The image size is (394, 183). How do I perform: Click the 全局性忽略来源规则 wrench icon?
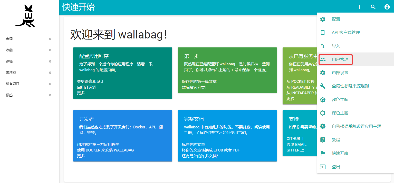[323, 86]
